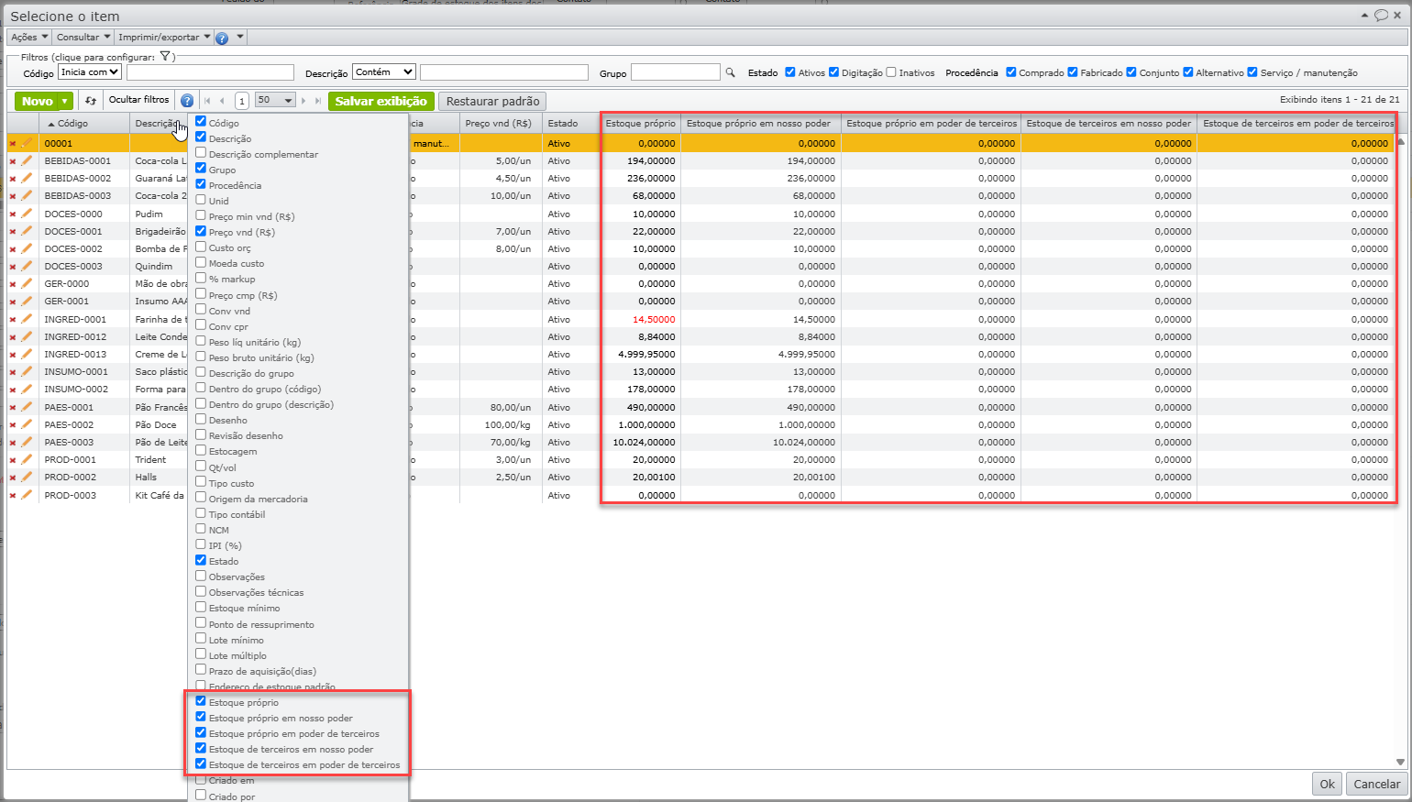
Task: Open the page size 50 dropdown
Action: click(x=275, y=101)
